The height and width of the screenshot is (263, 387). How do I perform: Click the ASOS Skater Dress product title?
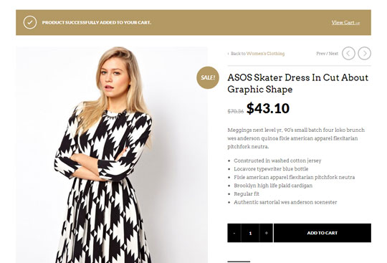297,83
